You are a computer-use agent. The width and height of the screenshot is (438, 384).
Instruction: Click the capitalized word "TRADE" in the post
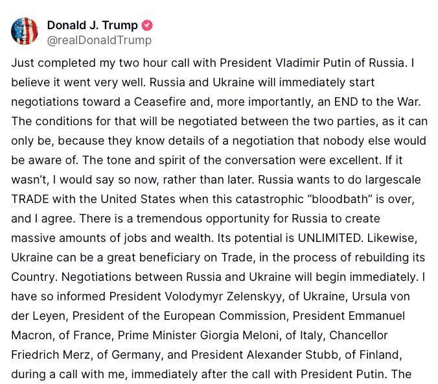click(x=30, y=199)
